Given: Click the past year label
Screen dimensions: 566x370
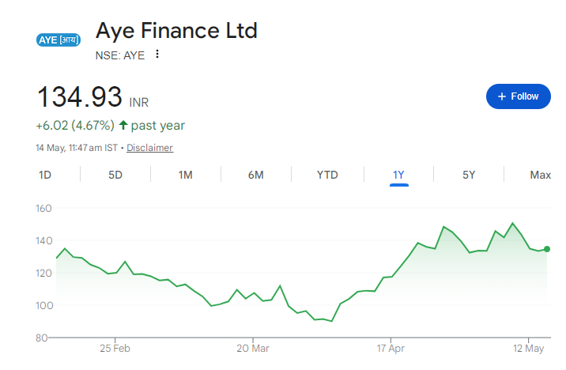Looking at the screenshot, I should tap(158, 126).
